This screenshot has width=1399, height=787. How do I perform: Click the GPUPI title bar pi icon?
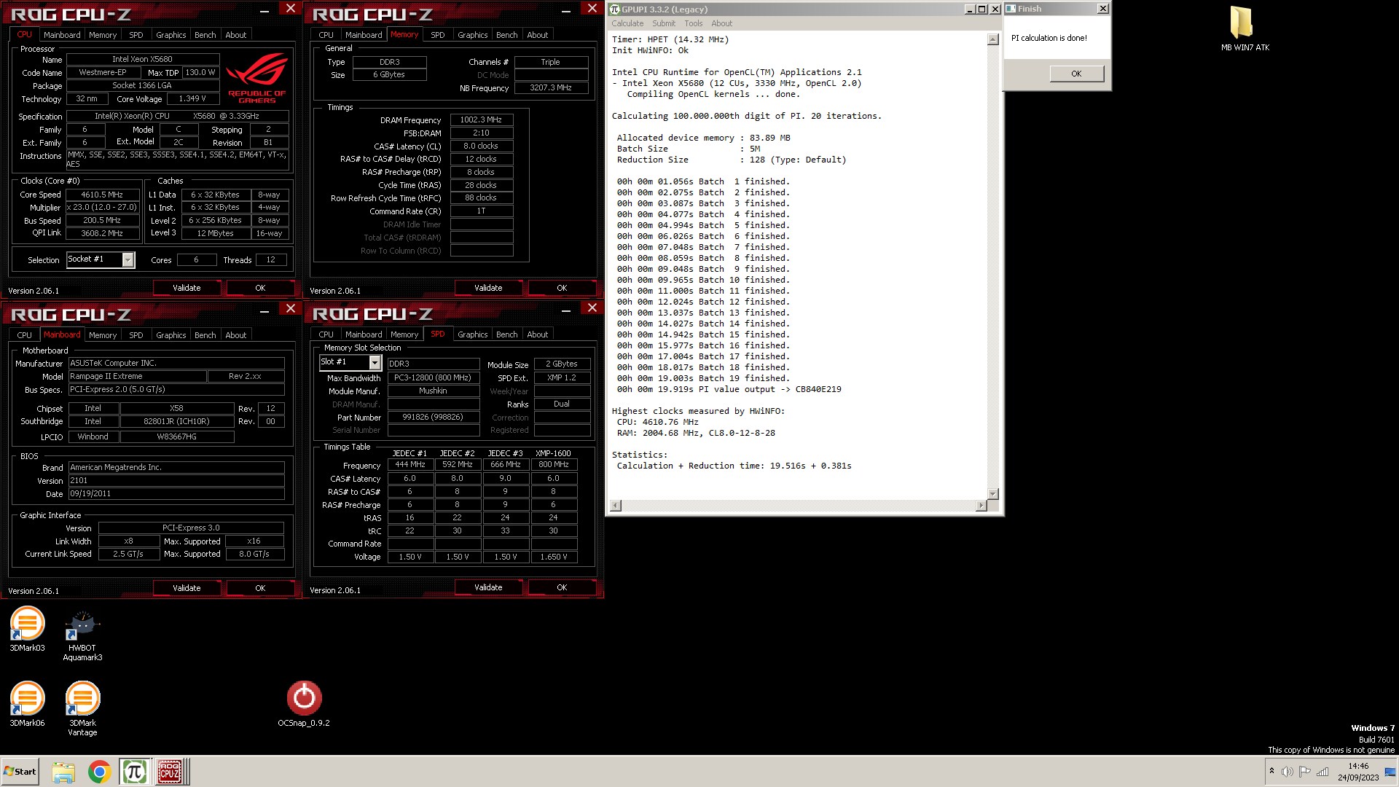[x=615, y=9]
